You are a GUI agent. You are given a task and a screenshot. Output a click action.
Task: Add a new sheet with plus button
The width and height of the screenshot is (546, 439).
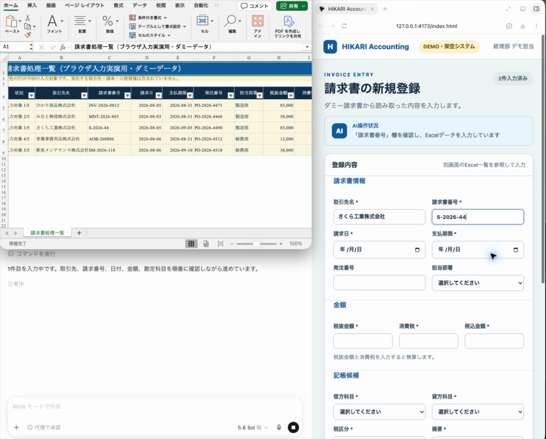pos(79,233)
